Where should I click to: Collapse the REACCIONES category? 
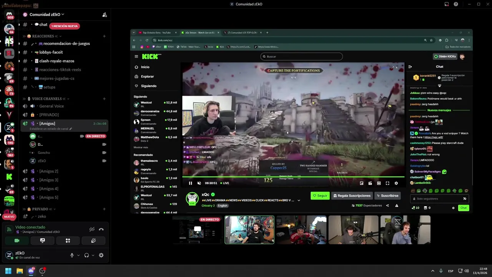44,36
